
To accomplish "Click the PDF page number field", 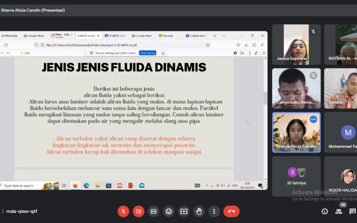I will click(18, 53).
